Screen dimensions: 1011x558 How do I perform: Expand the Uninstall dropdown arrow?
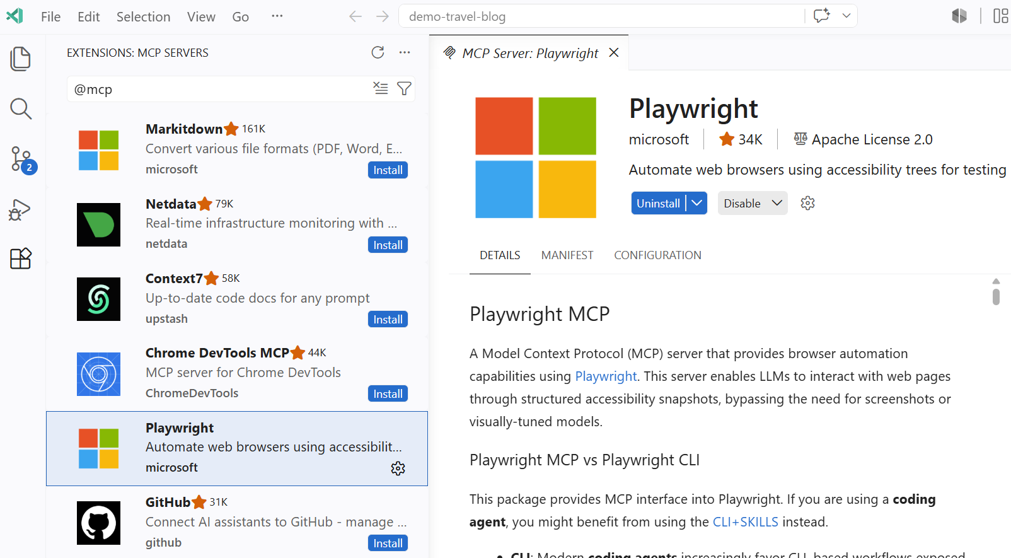696,203
